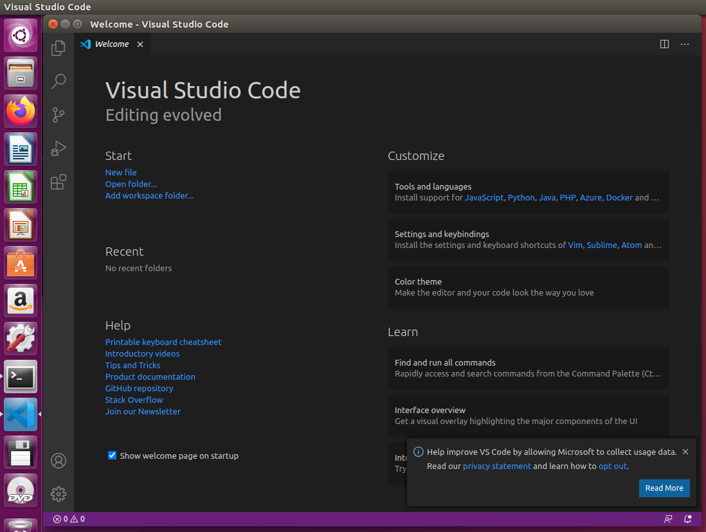Click the New file link
The width and height of the screenshot is (706, 532).
121,172
